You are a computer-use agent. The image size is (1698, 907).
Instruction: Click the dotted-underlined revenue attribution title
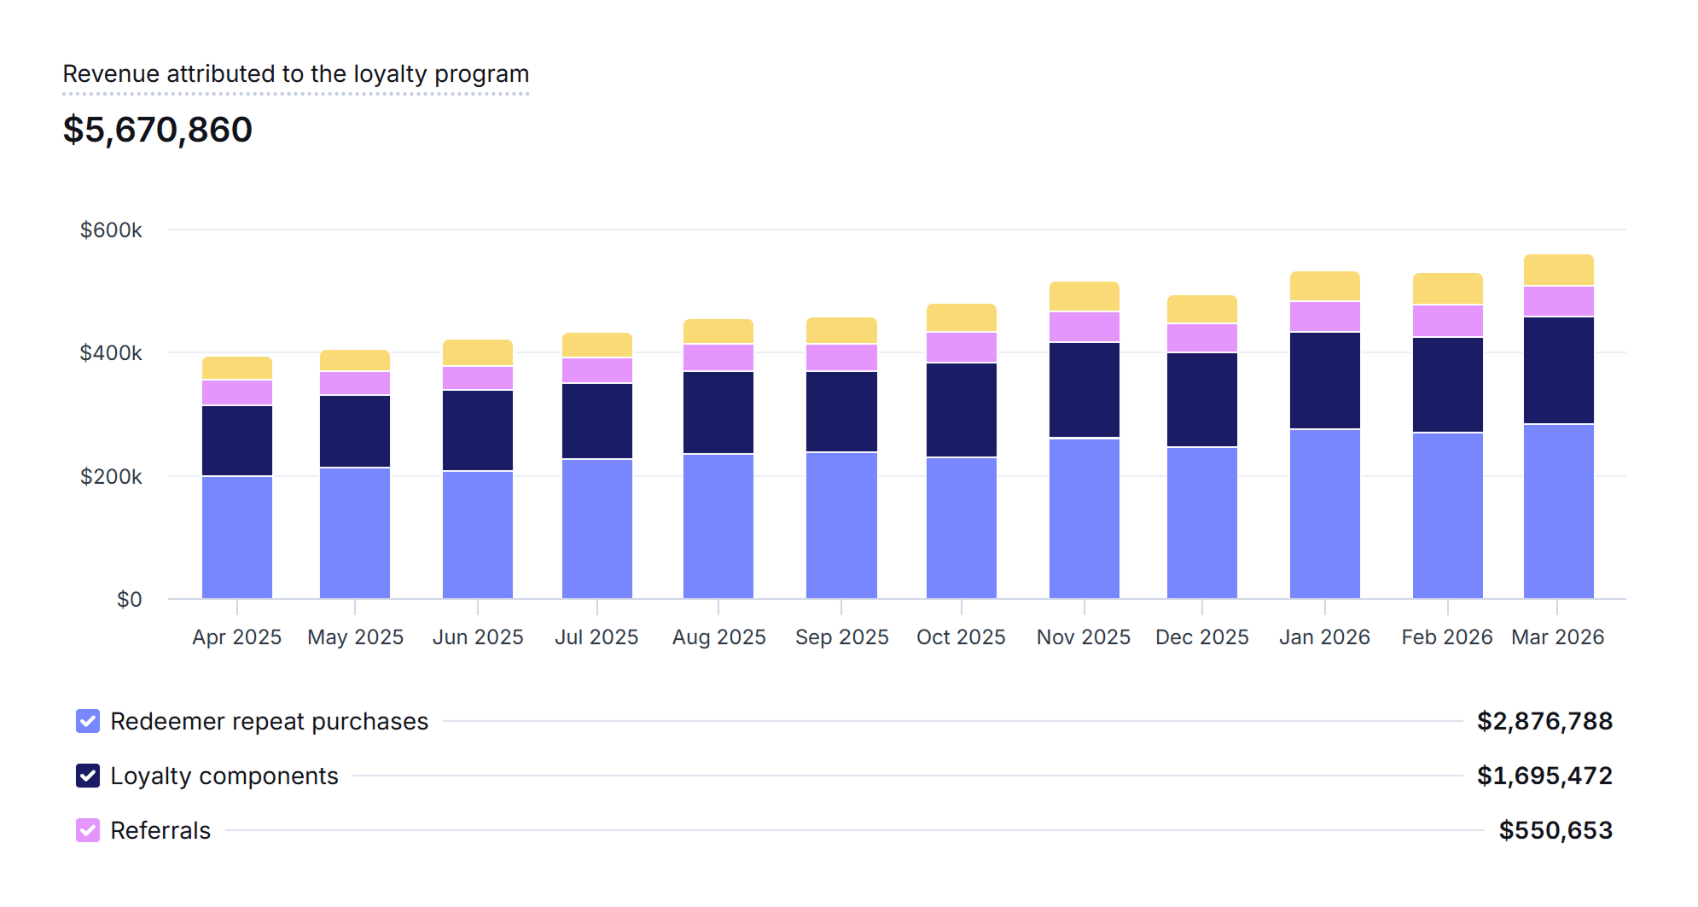click(295, 74)
